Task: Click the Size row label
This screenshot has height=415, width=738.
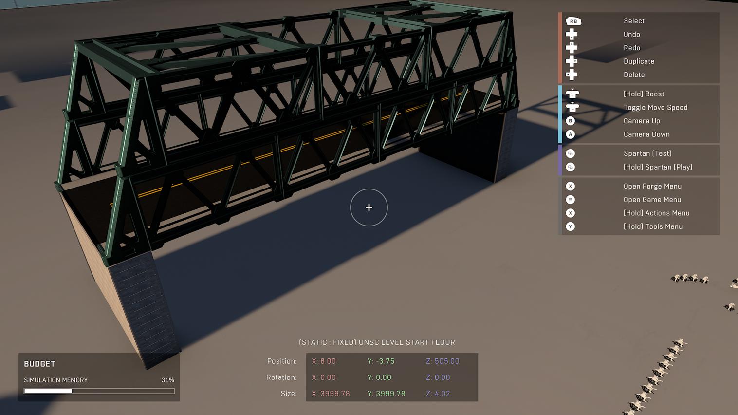Action: click(289, 394)
